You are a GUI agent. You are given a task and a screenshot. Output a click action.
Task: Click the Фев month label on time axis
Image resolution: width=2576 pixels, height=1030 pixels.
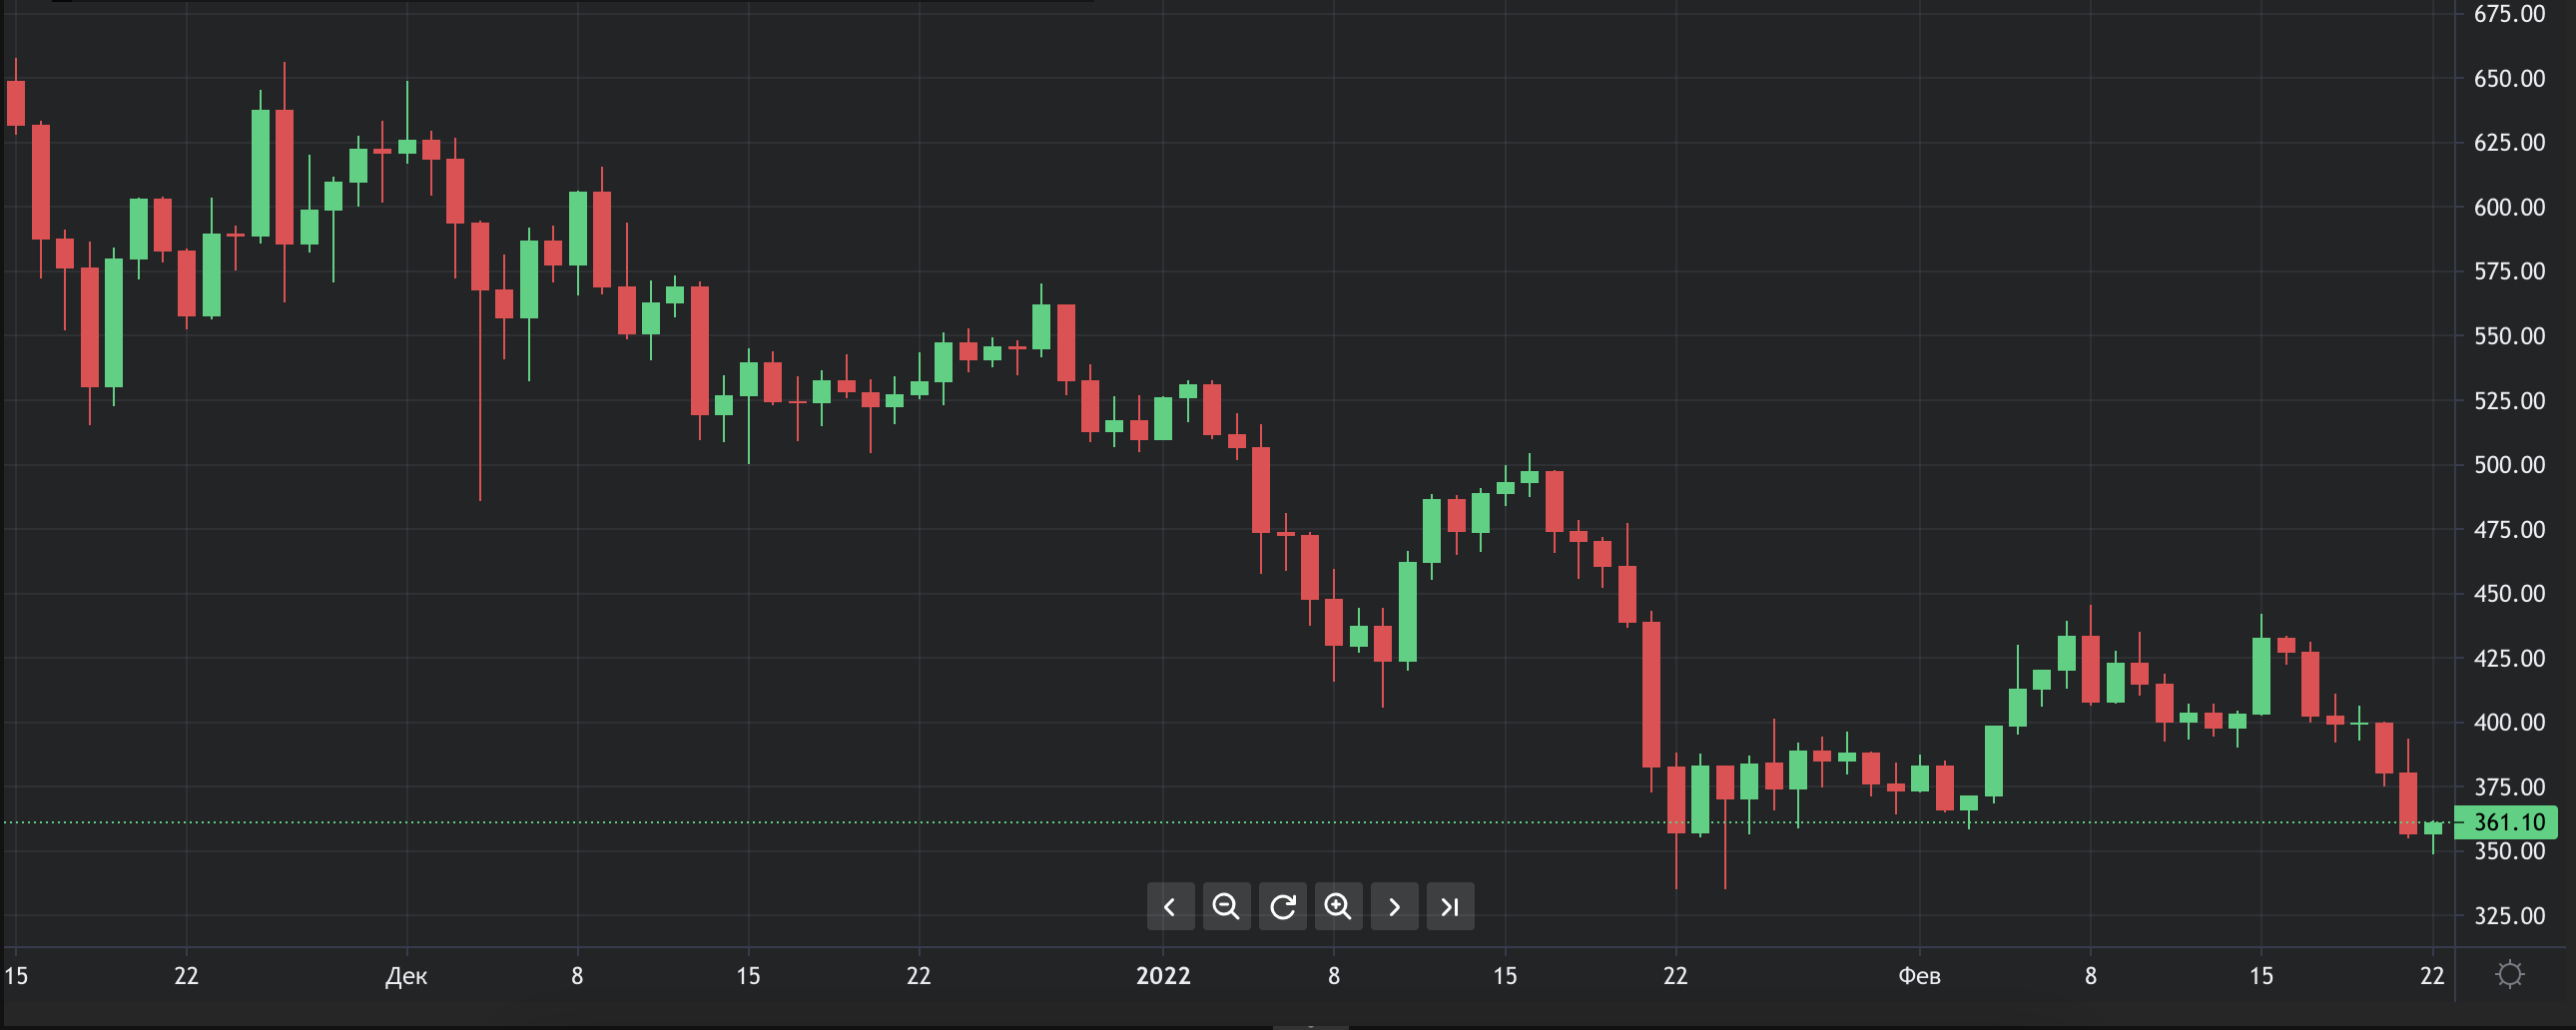click(x=1919, y=976)
